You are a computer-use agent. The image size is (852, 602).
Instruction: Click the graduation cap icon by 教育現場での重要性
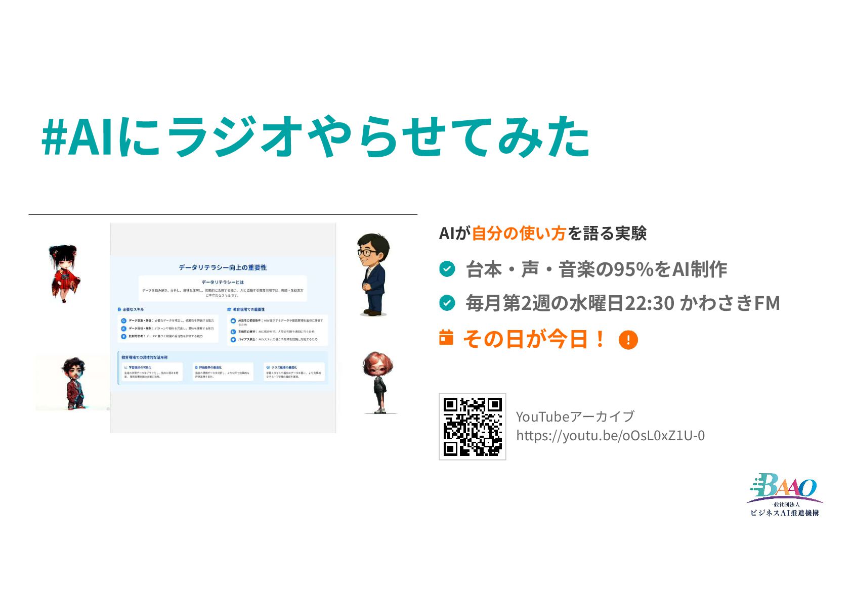(x=229, y=309)
